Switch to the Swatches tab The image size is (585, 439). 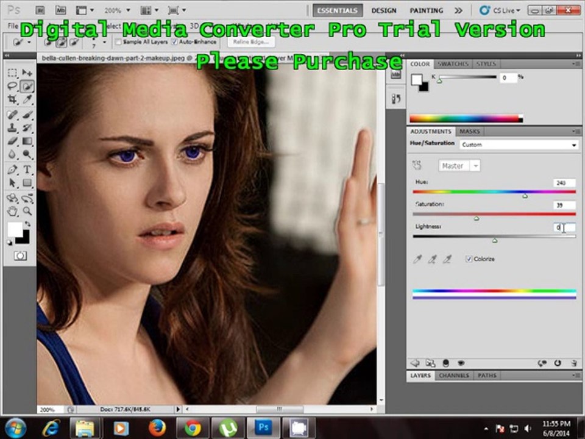pos(453,64)
